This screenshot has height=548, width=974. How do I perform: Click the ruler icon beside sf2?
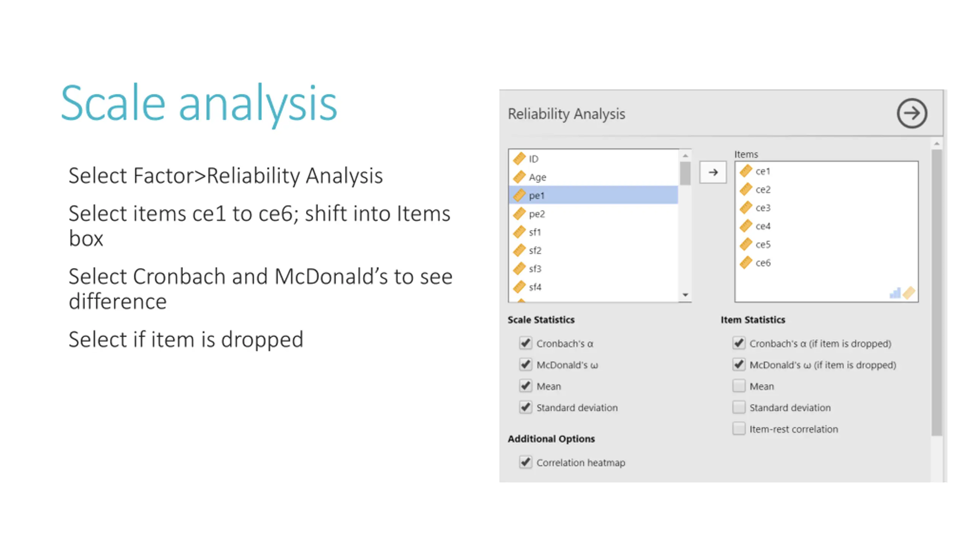point(519,250)
